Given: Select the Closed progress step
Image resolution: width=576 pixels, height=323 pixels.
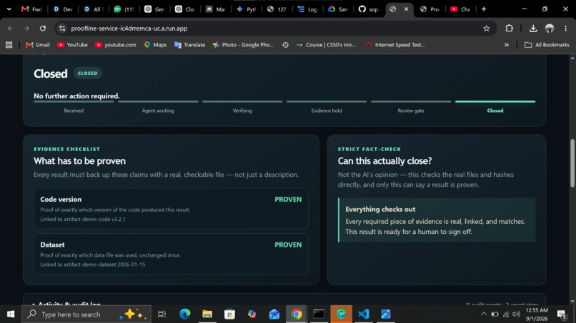Looking at the screenshot, I should coord(495,106).
